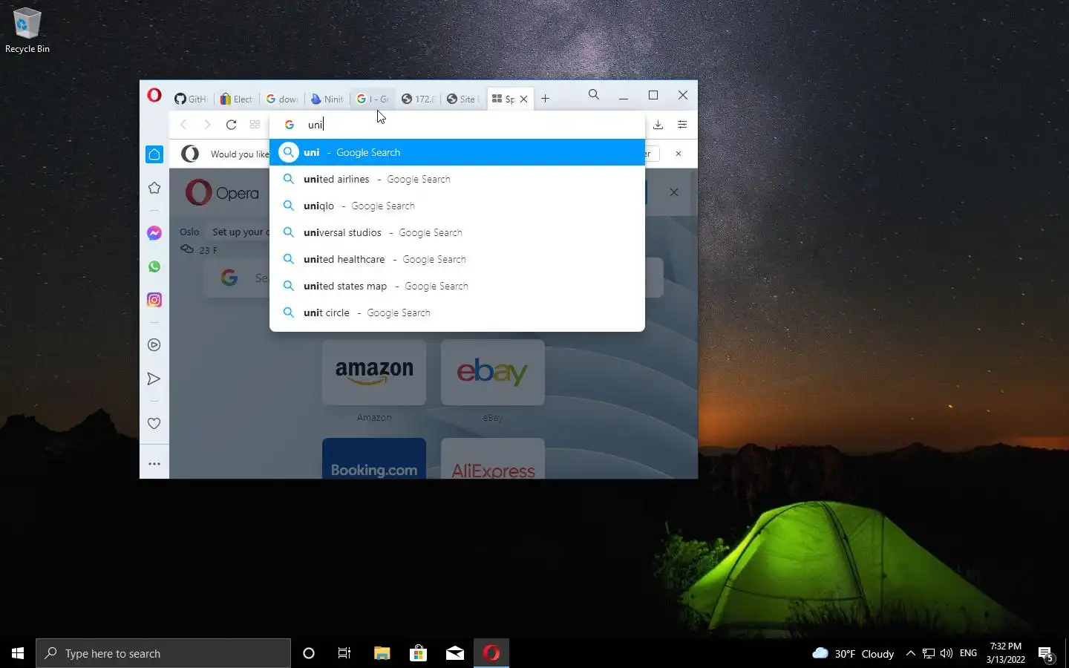Screen dimensions: 1069x668
Task: Open WhatsApp in the Opera sidebar
Action: [154, 266]
